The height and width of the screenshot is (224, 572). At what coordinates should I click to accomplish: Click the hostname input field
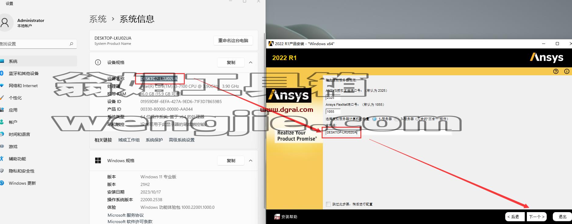(388, 132)
